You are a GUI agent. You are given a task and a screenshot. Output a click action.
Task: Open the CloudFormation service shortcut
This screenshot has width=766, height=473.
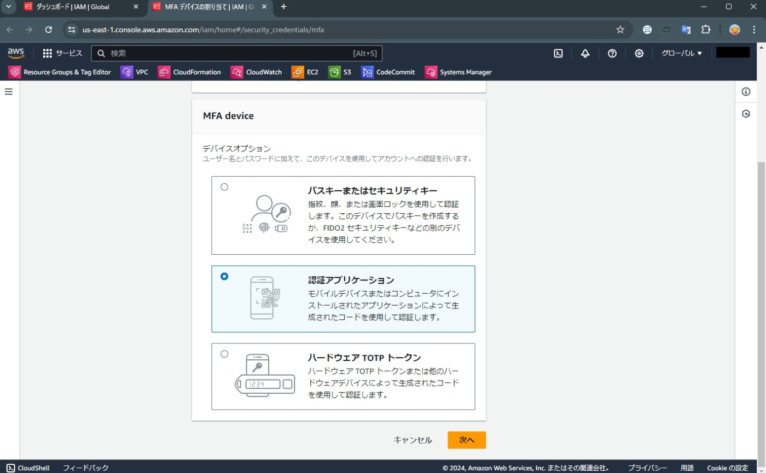click(189, 72)
